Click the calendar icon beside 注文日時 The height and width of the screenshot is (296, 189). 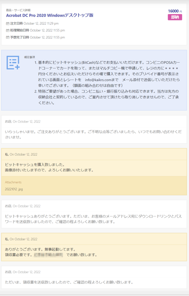click(x=8, y=24)
